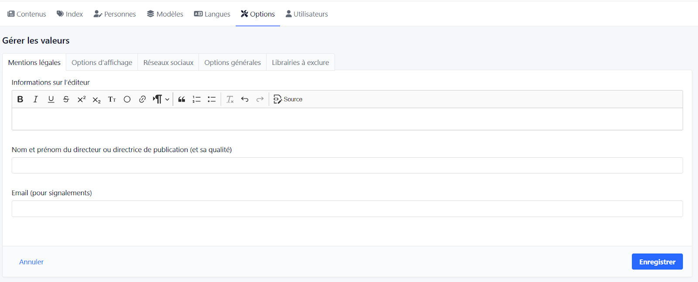This screenshot has width=698, height=282.
Task: Apply superscript formatting
Action: pyautogui.click(x=82, y=99)
